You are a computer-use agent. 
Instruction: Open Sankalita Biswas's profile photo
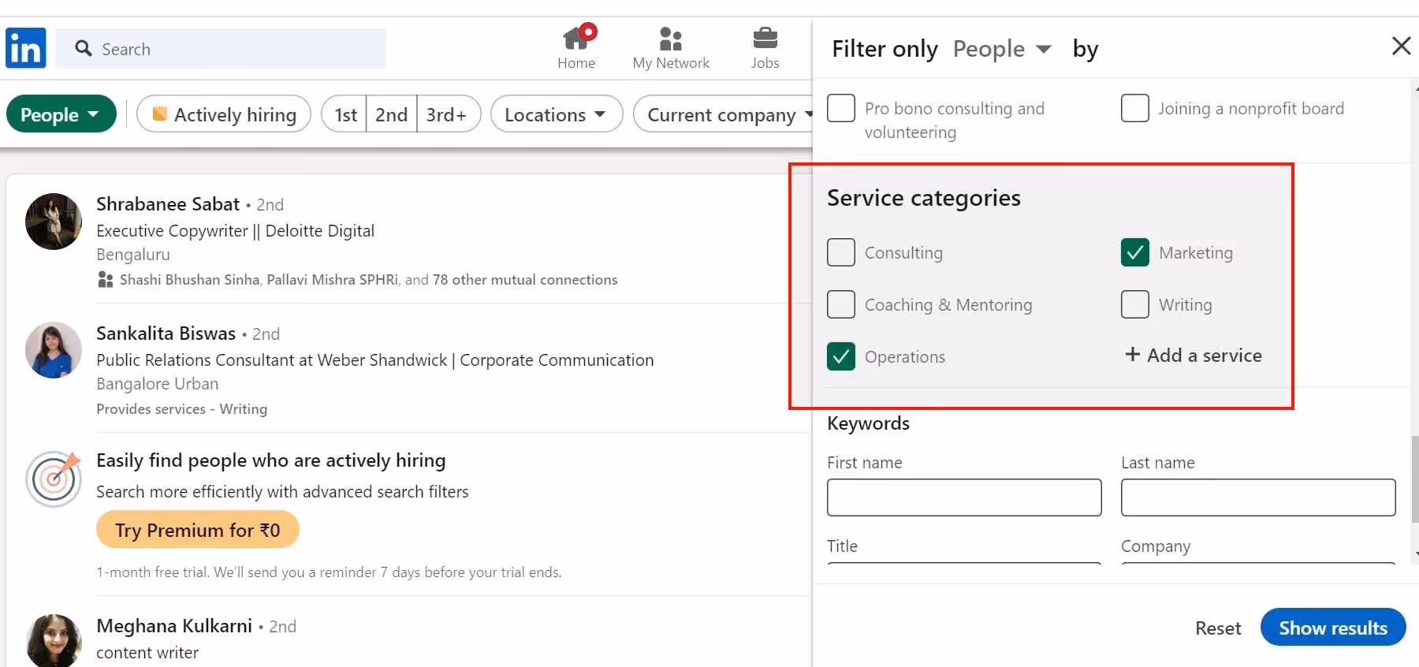[54, 350]
